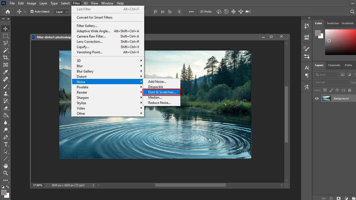
Task: Select the Hand tool
Action: 5,166
